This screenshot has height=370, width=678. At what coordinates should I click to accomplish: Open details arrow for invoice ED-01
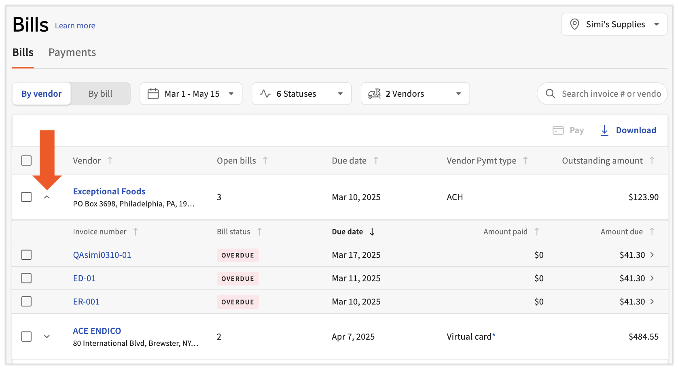click(x=652, y=278)
